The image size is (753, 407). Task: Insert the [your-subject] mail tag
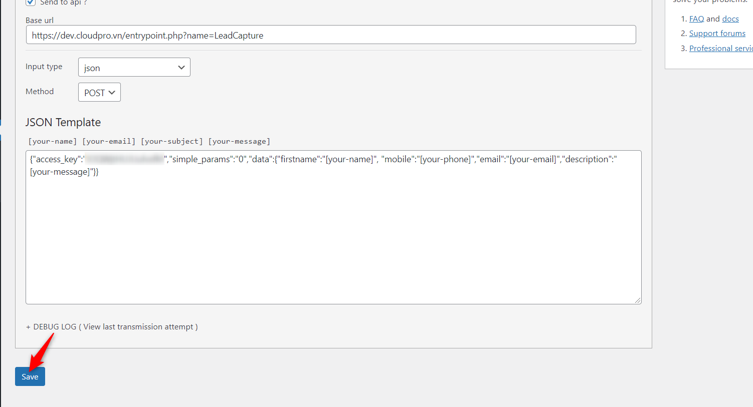pyautogui.click(x=171, y=141)
